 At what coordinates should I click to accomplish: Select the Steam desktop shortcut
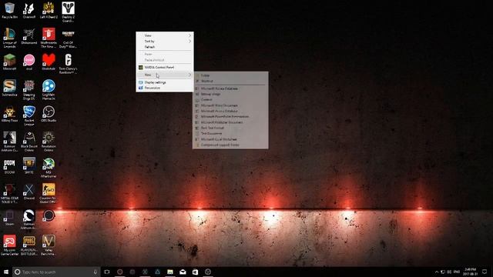(9, 218)
